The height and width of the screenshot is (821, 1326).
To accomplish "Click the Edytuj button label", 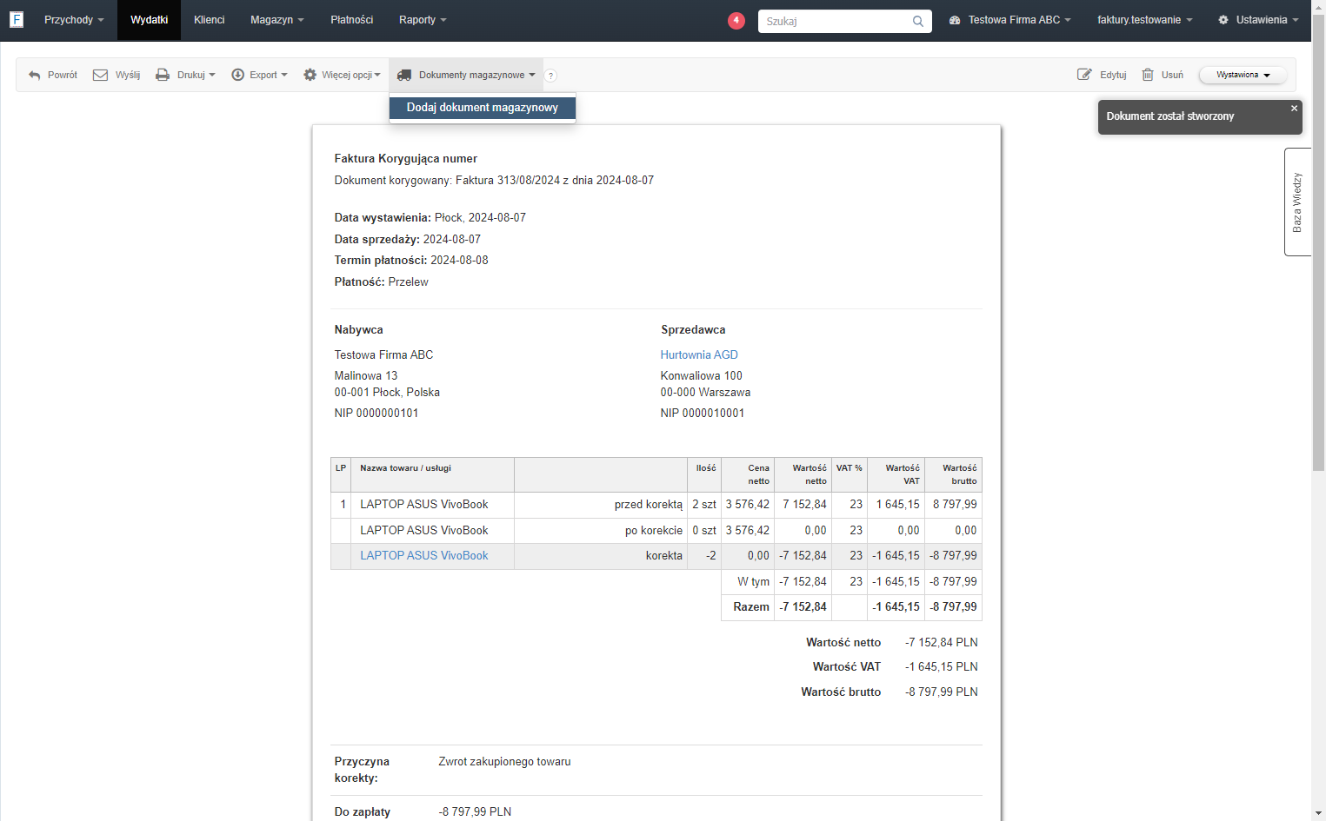I will click(x=1113, y=75).
